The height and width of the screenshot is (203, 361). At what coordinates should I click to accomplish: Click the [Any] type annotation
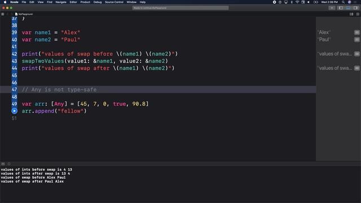tap(59, 104)
